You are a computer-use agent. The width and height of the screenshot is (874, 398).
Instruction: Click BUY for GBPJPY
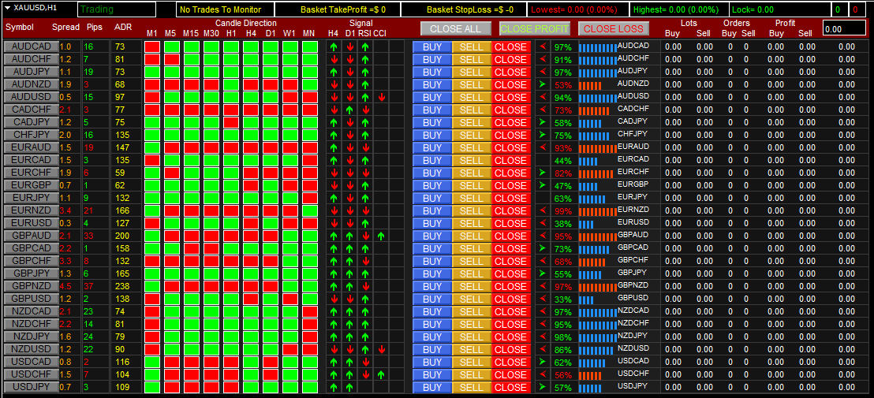(432, 273)
